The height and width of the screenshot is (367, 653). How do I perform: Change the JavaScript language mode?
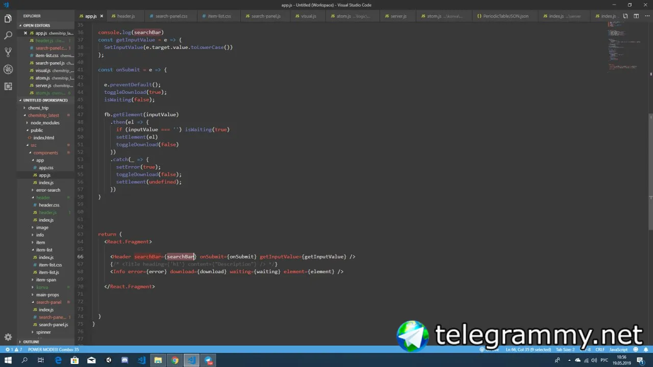[619, 350]
